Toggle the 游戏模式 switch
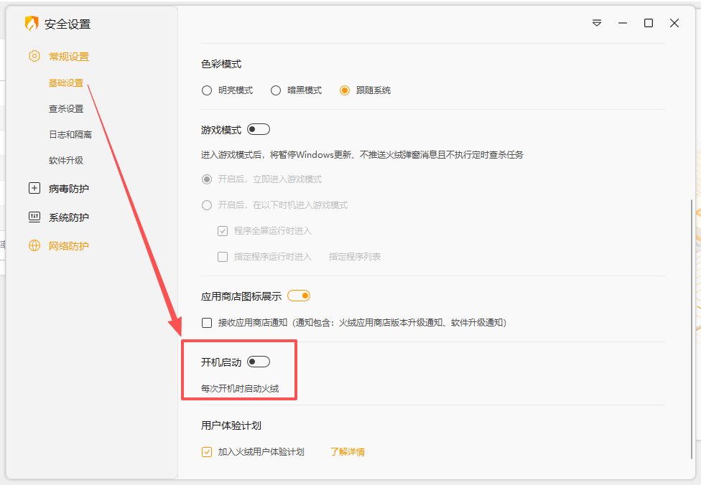 (259, 130)
